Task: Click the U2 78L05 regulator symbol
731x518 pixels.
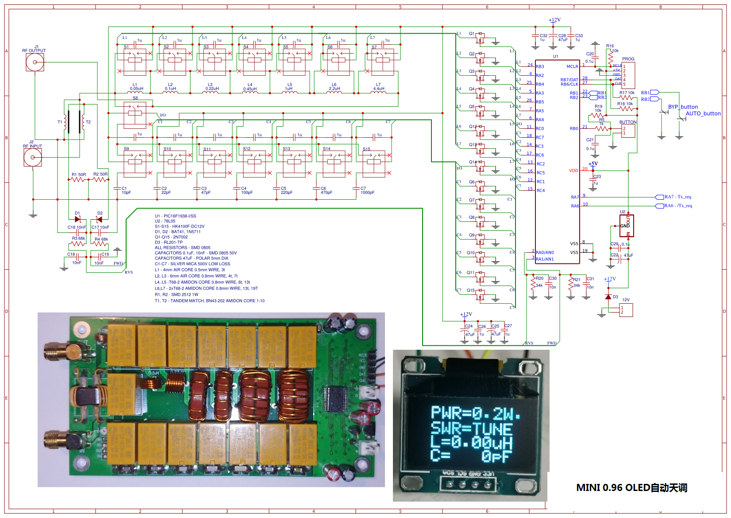Action: [627, 226]
